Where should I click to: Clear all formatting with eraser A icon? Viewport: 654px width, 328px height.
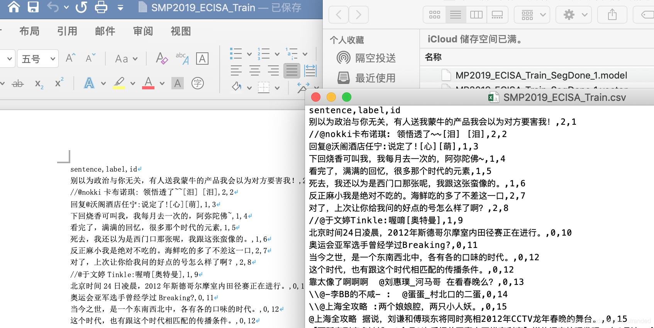(162, 58)
